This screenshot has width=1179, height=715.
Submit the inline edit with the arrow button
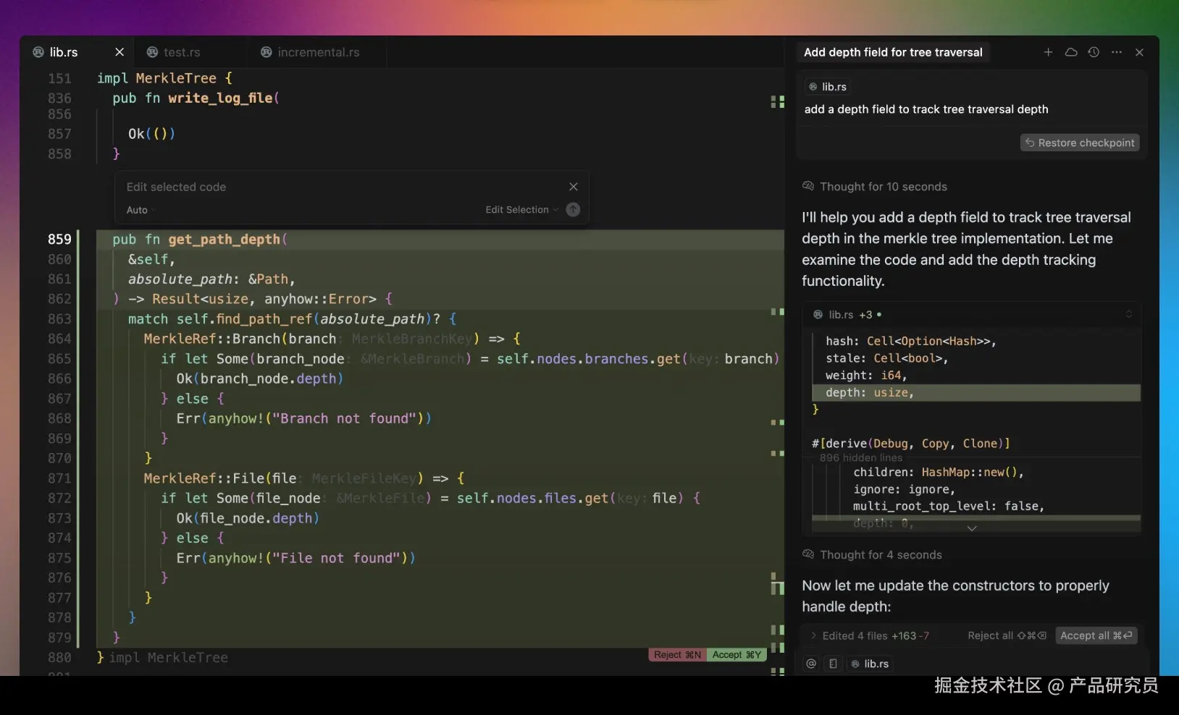573,210
